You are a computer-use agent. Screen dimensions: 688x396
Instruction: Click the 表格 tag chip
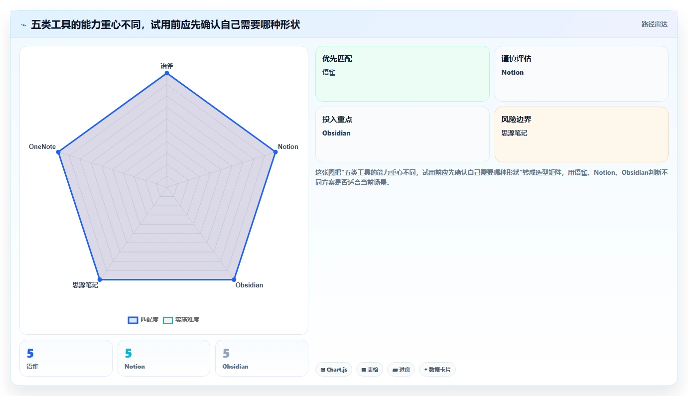[x=370, y=370]
